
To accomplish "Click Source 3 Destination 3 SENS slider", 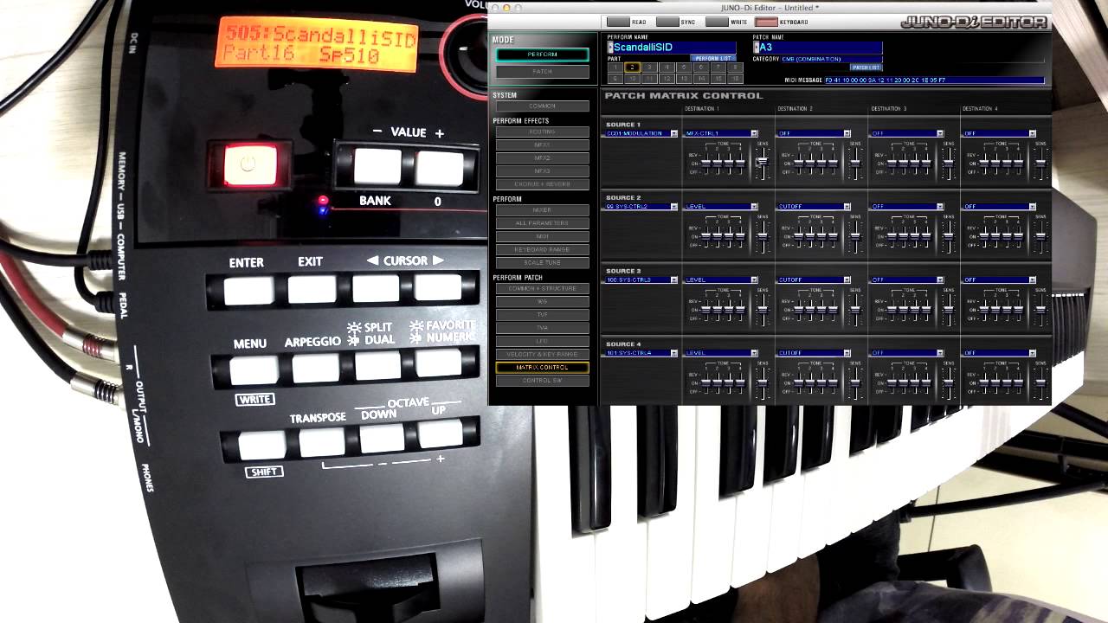I will point(948,310).
